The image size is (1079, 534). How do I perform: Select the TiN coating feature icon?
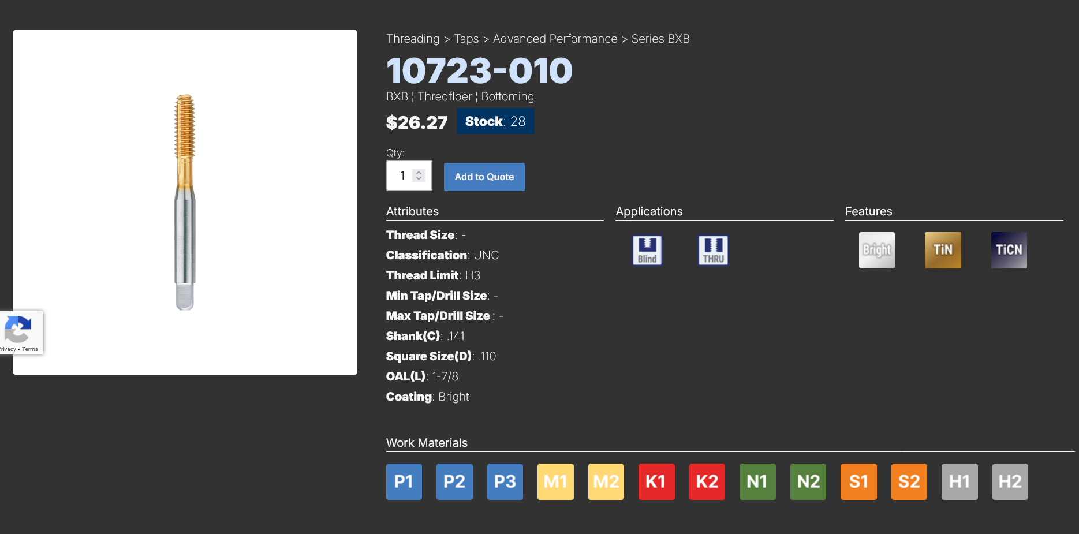[943, 250]
